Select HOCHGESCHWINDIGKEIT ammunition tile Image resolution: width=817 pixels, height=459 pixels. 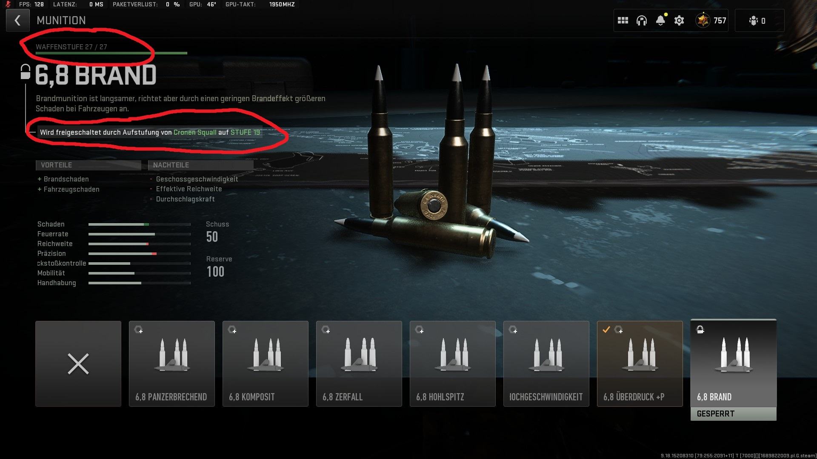tap(546, 364)
